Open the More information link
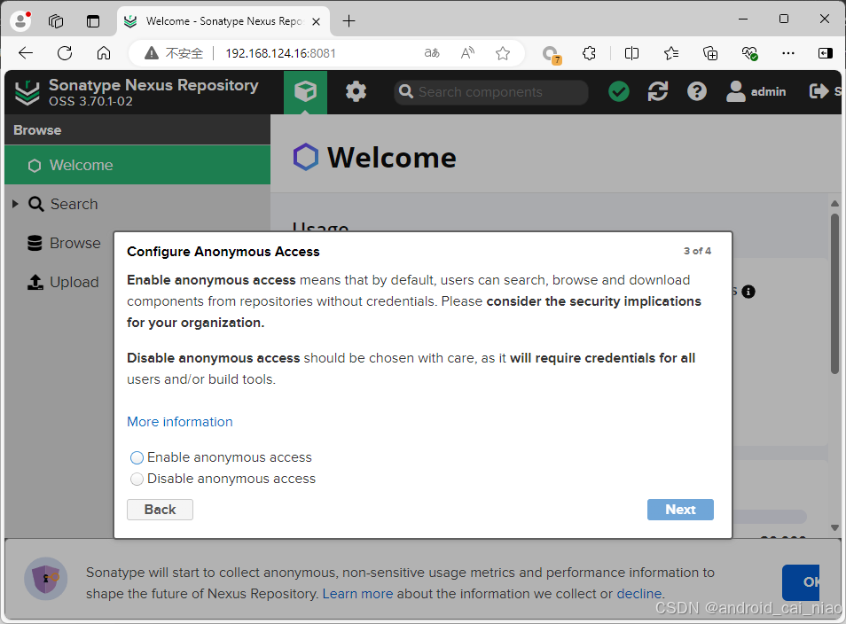Image resolution: width=846 pixels, height=624 pixels. click(180, 422)
